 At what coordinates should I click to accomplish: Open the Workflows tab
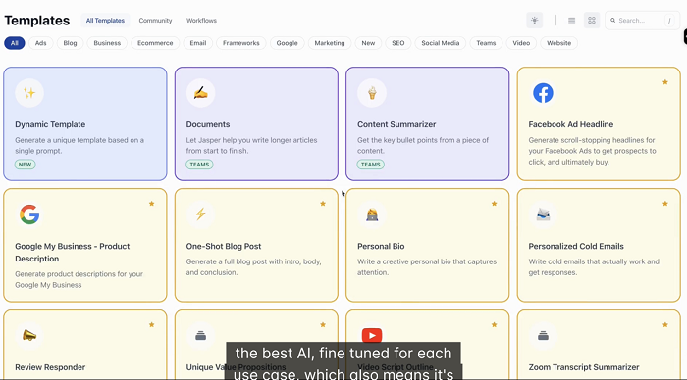click(201, 21)
